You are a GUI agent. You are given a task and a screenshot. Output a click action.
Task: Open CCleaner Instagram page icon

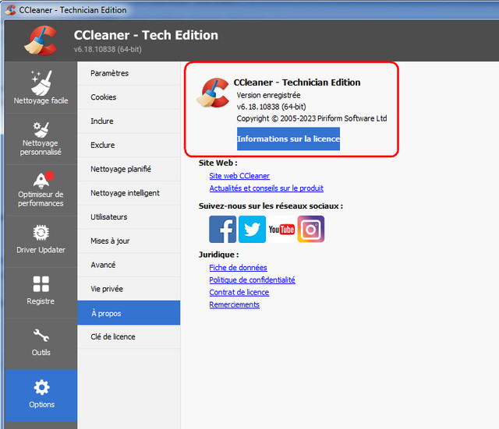click(311, 229)
